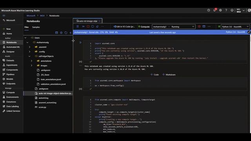Open the MG workspace switcher dropdown
Image resolution: width=251 pixels, height=141 pixels.
240,11
